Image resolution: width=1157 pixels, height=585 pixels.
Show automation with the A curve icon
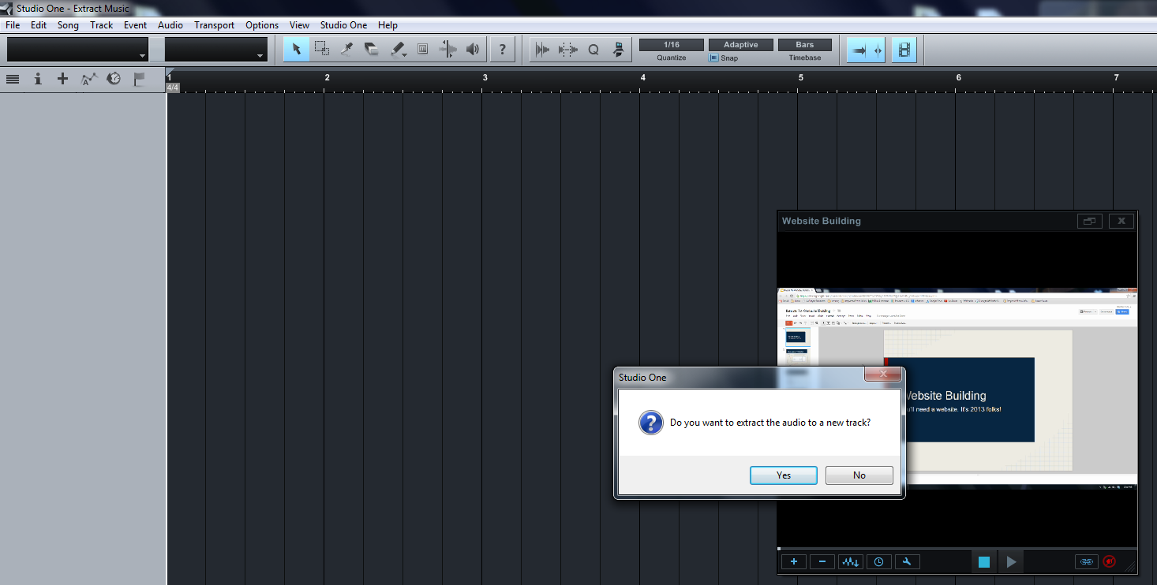coord(88,79)
